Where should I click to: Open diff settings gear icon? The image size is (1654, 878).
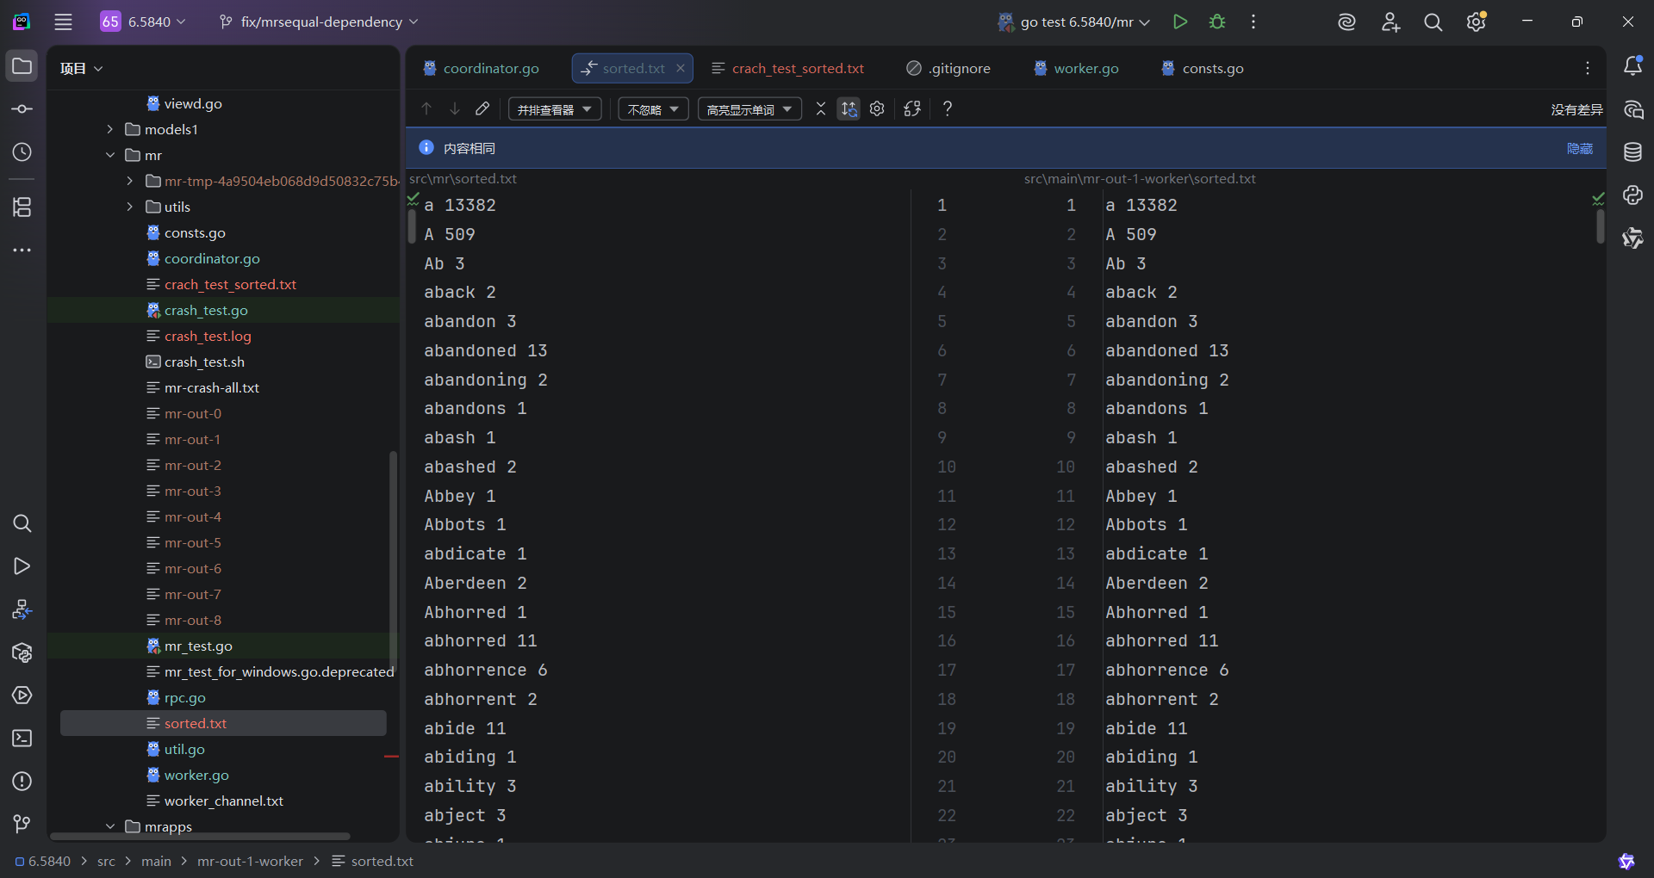tap(877, 109)
